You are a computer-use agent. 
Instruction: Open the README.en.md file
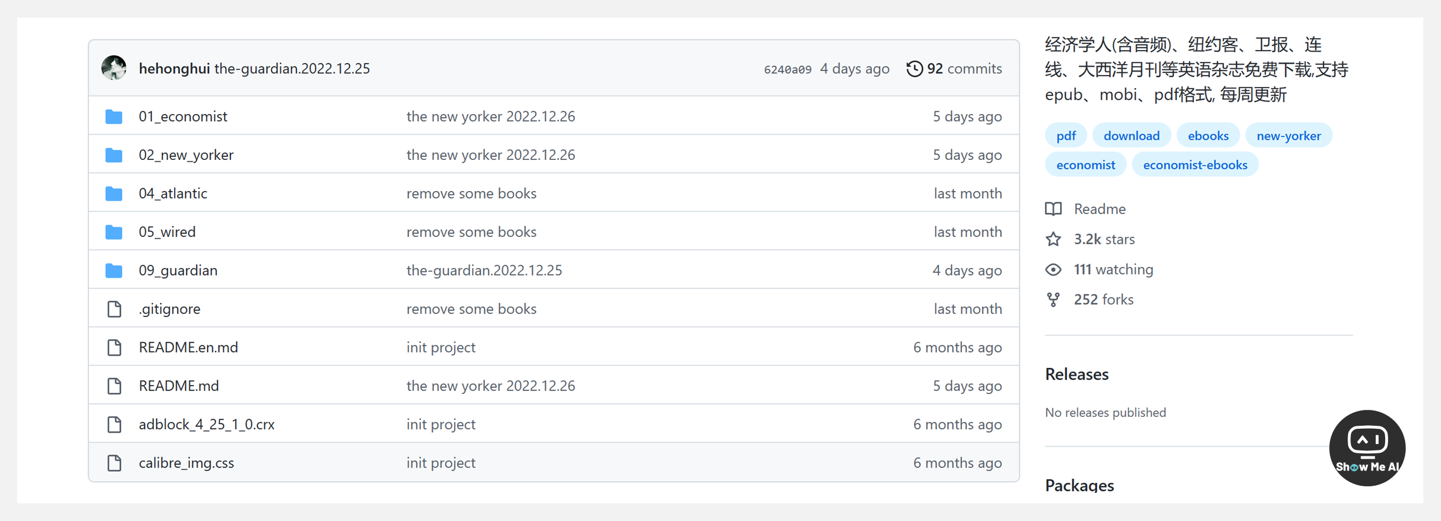tap(188, 348)
